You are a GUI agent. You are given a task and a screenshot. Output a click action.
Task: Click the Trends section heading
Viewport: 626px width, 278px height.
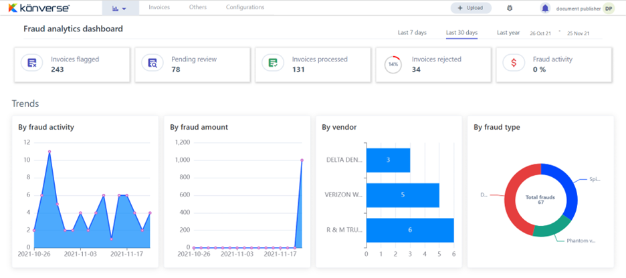click(x=25, y=104)
